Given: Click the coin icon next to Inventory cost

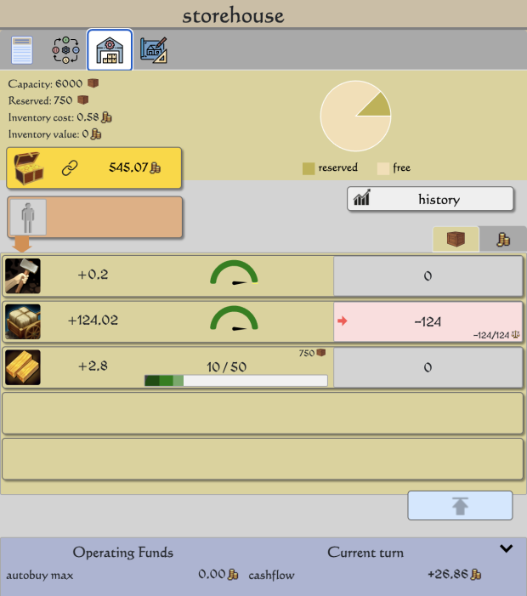Looking at the screenshot, I should pyautogui.click(x=107, y=117).
